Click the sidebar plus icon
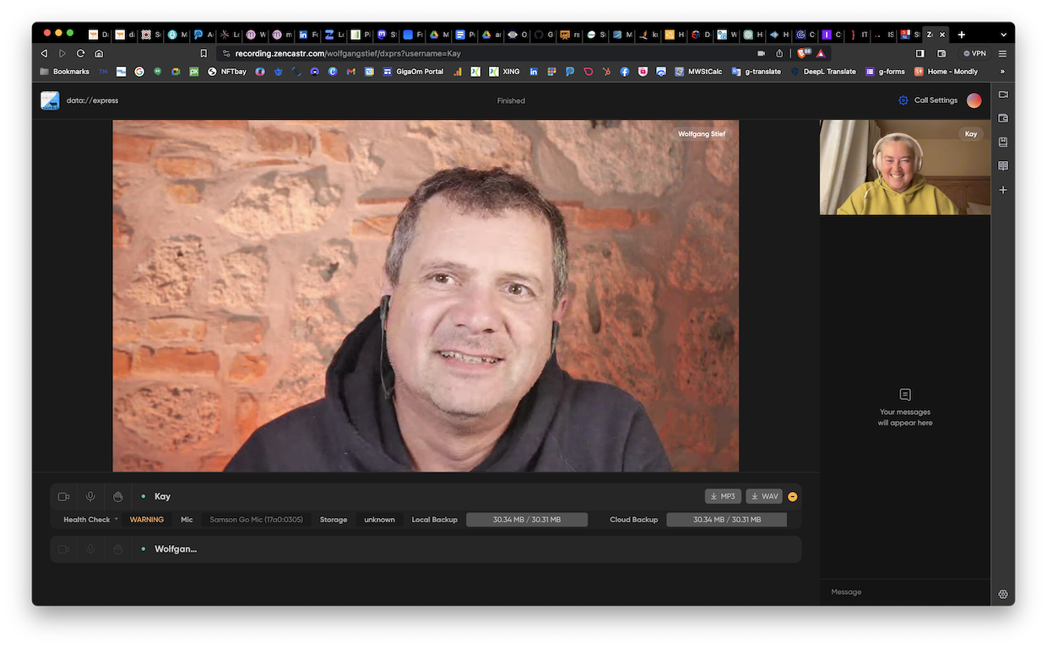1047x648 pixels. [1003, 190]
